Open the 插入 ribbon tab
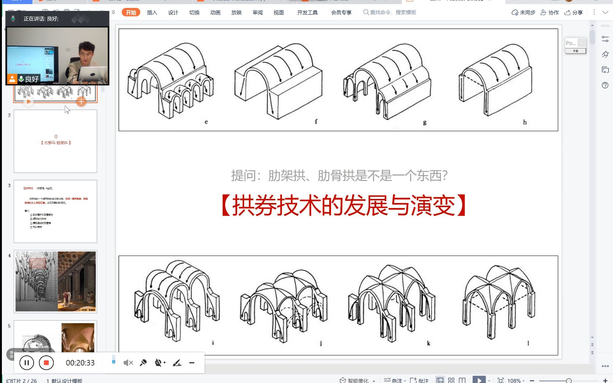 click(x=152, y=12)
